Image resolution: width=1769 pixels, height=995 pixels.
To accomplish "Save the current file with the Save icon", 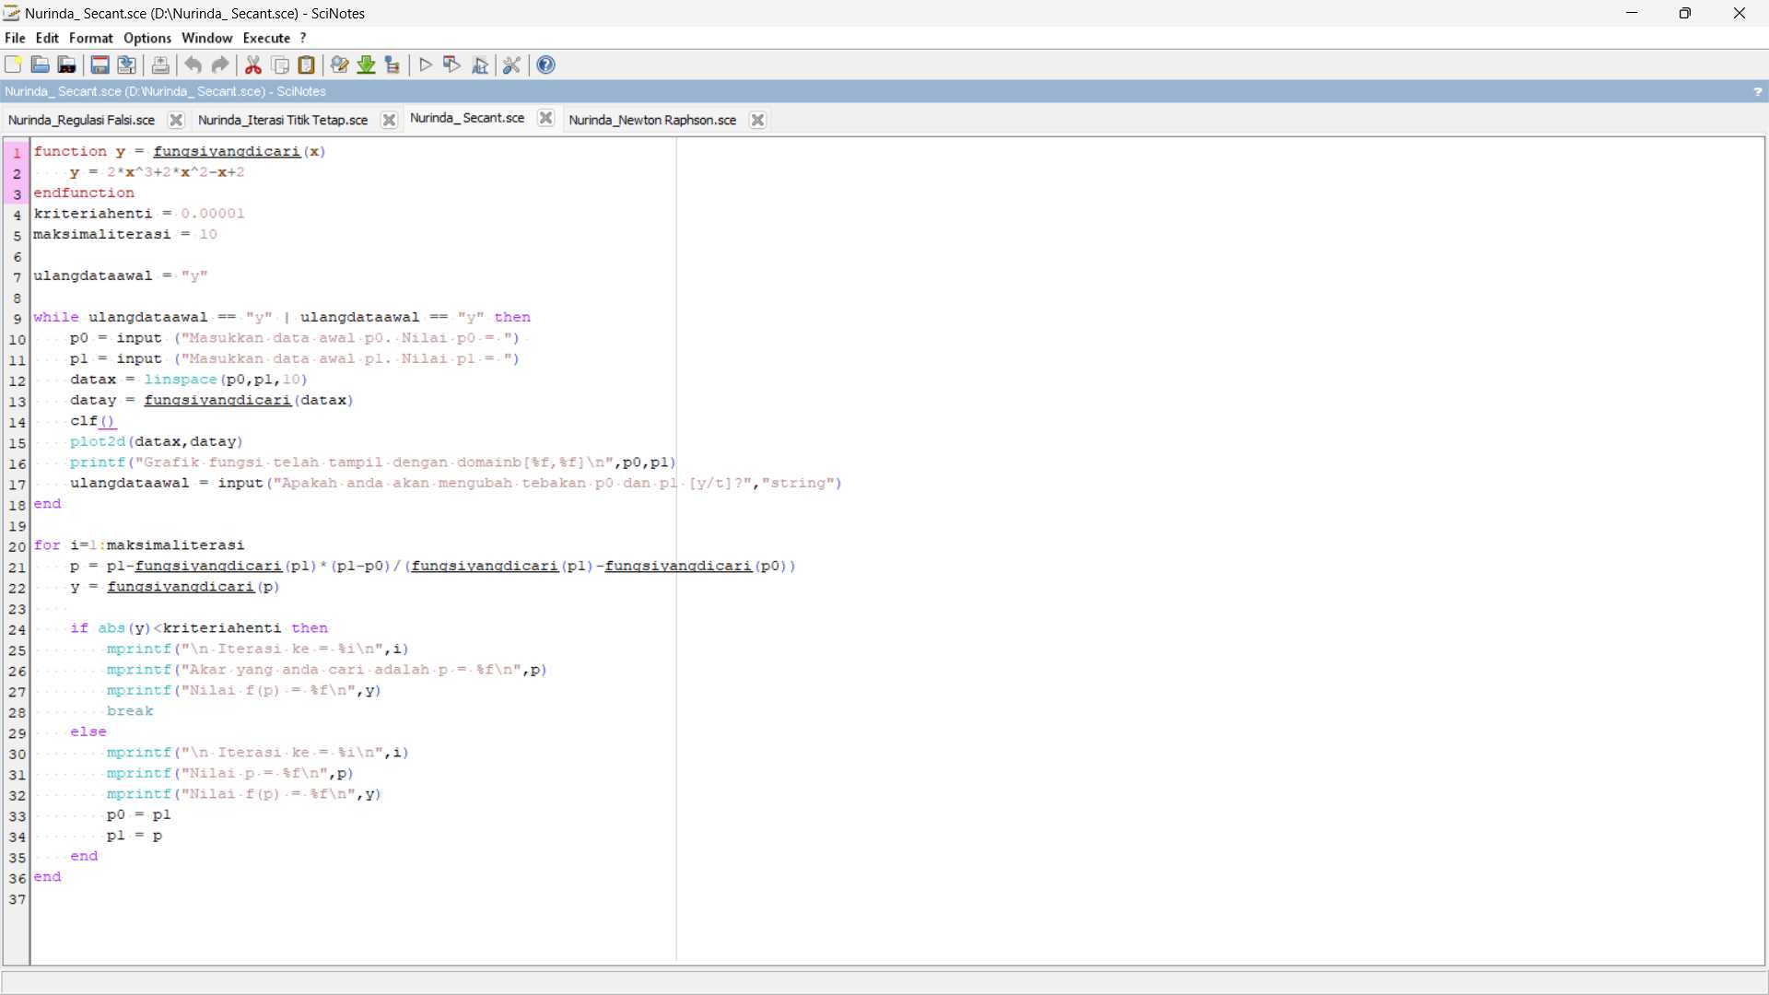I will pos(100,65).
